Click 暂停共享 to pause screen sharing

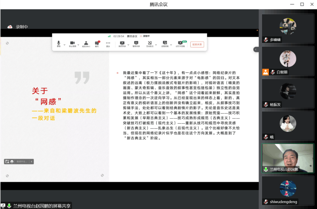136,43
